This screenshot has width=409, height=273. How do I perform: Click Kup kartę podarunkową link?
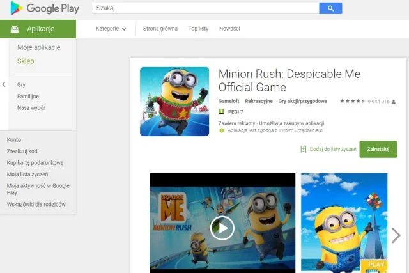(35, 162)
